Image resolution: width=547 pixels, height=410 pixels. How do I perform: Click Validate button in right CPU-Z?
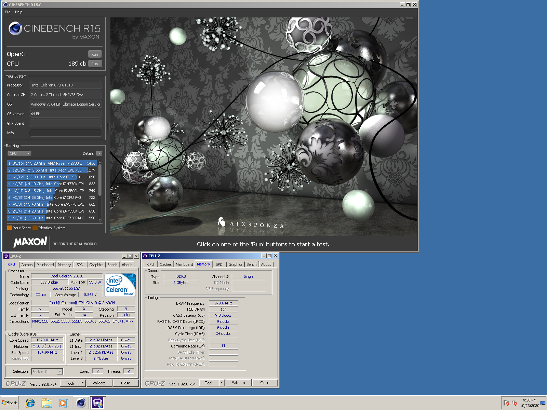point(238,383)
